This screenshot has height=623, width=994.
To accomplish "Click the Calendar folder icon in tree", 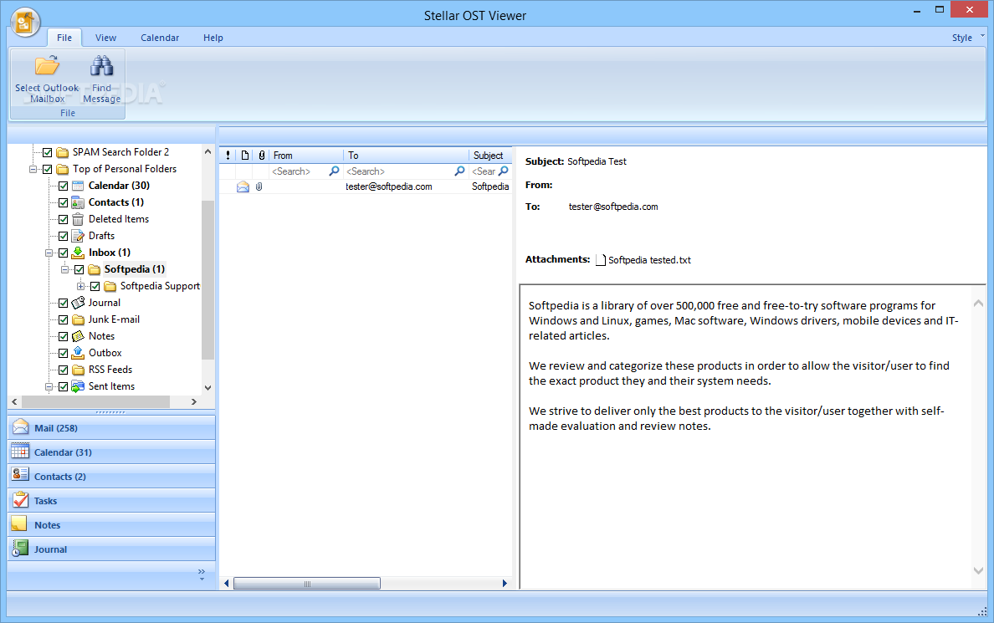I will (78, 186).
